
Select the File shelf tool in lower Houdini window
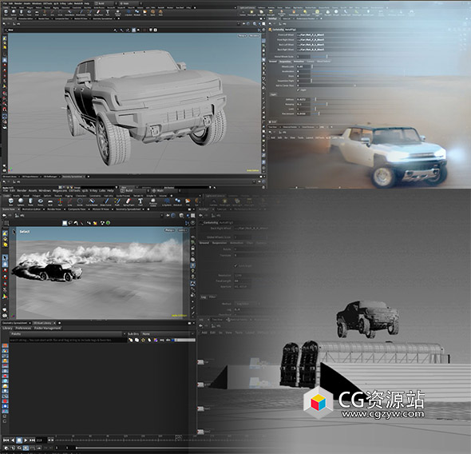point(188,201)
